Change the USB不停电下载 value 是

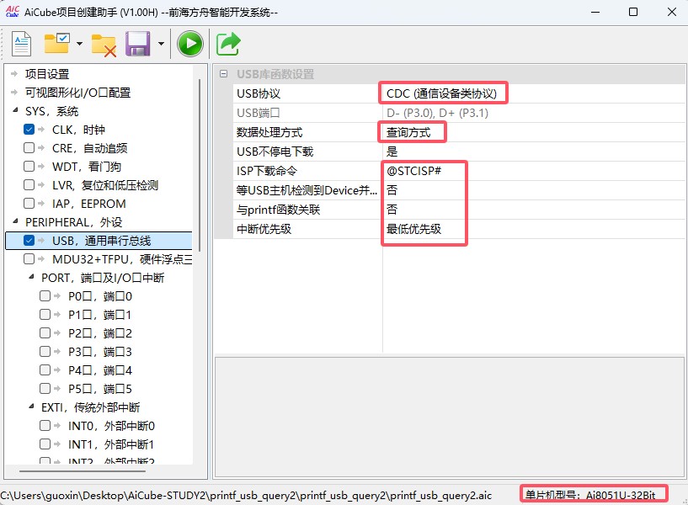[392, 151]
